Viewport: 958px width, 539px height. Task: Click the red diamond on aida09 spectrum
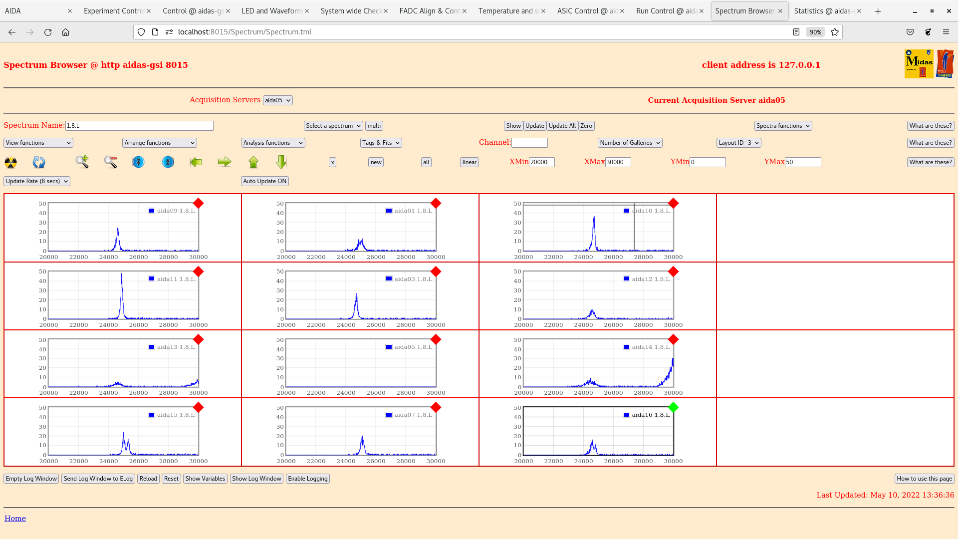198,203
